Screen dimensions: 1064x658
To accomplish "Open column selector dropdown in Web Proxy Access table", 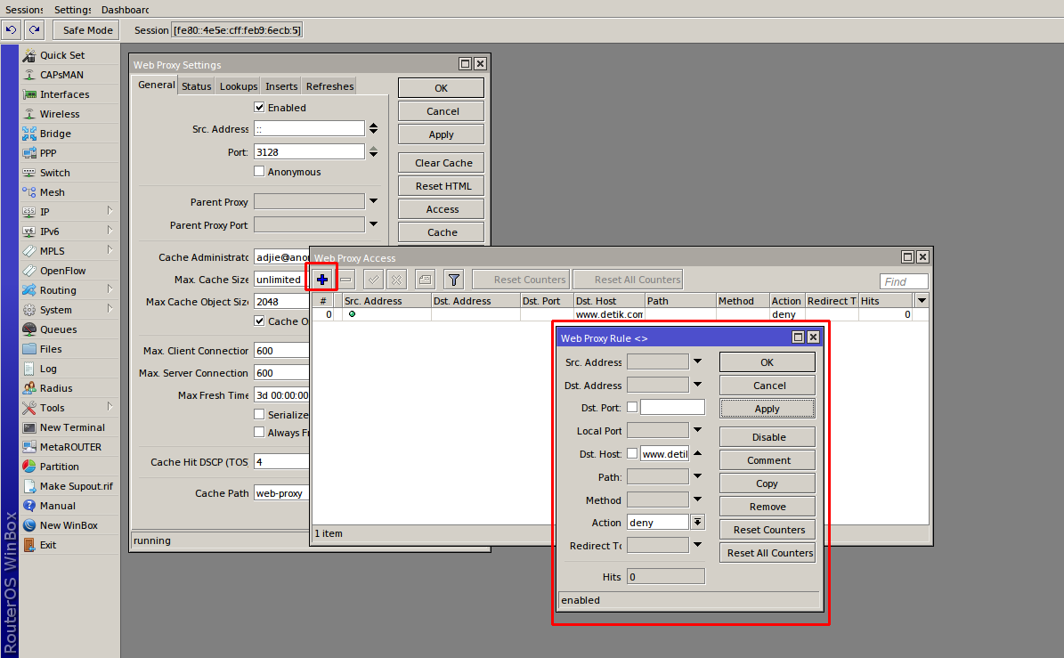I will coord(922,301).
